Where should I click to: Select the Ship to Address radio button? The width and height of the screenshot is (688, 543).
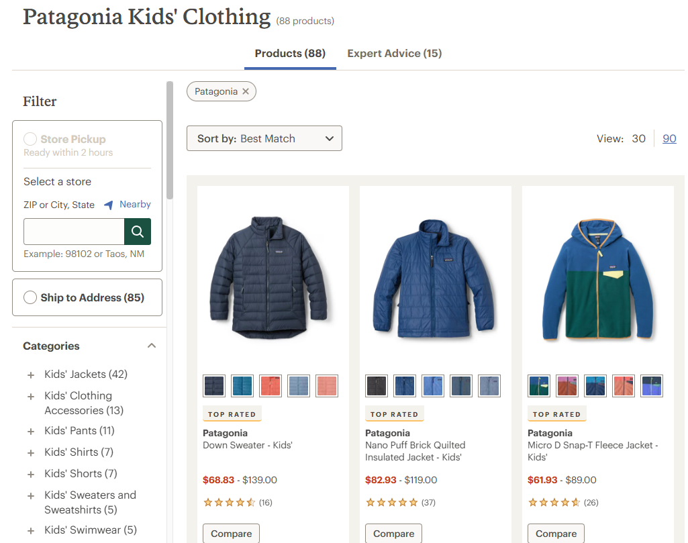(x=30, y=297)
